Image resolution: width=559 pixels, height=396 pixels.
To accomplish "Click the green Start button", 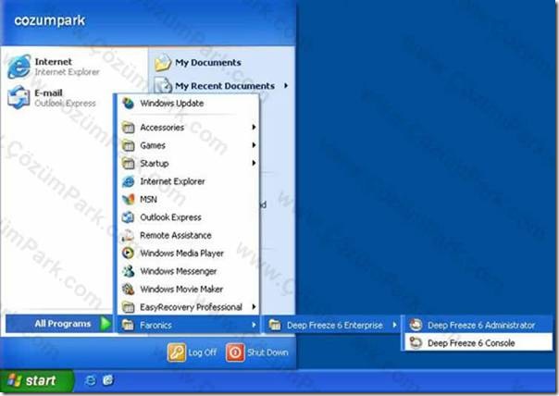I will 31,380.
